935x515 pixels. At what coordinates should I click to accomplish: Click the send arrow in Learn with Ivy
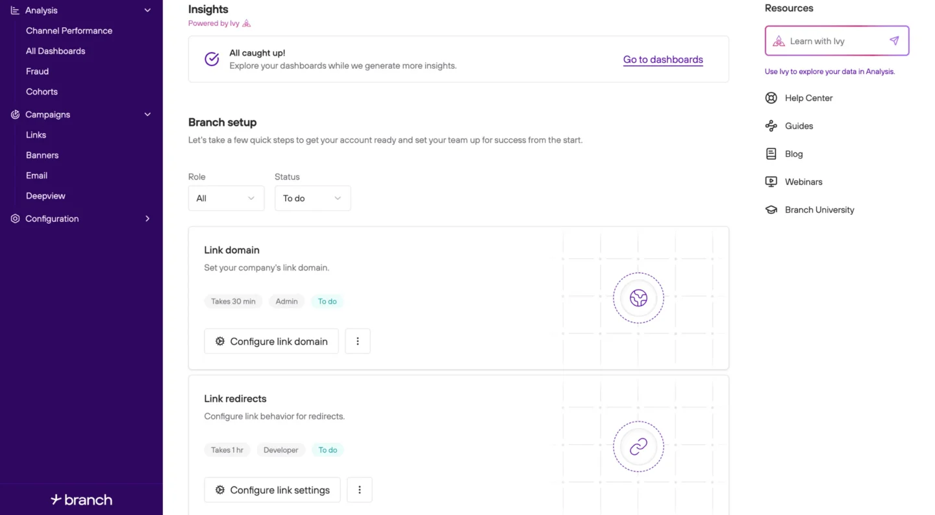tap(894, 41)
